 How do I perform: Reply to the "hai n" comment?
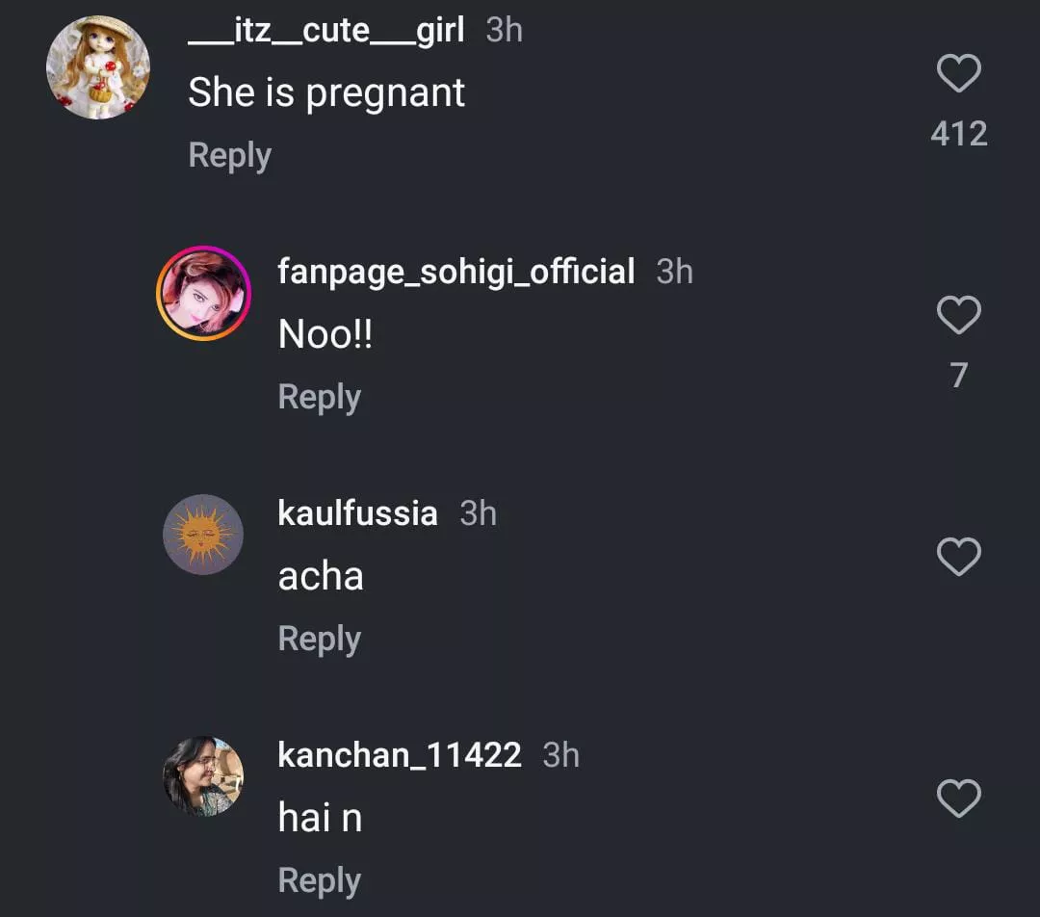tap(319, 881)
